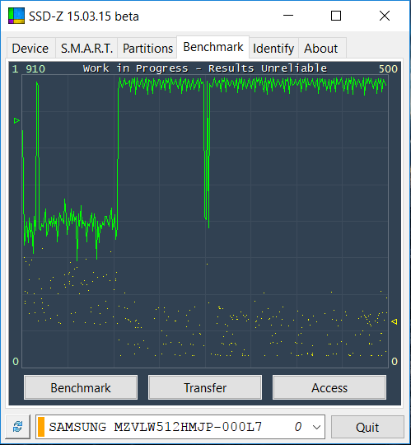Run the Access time test
411x445 pixels.
tap(329, 387)
